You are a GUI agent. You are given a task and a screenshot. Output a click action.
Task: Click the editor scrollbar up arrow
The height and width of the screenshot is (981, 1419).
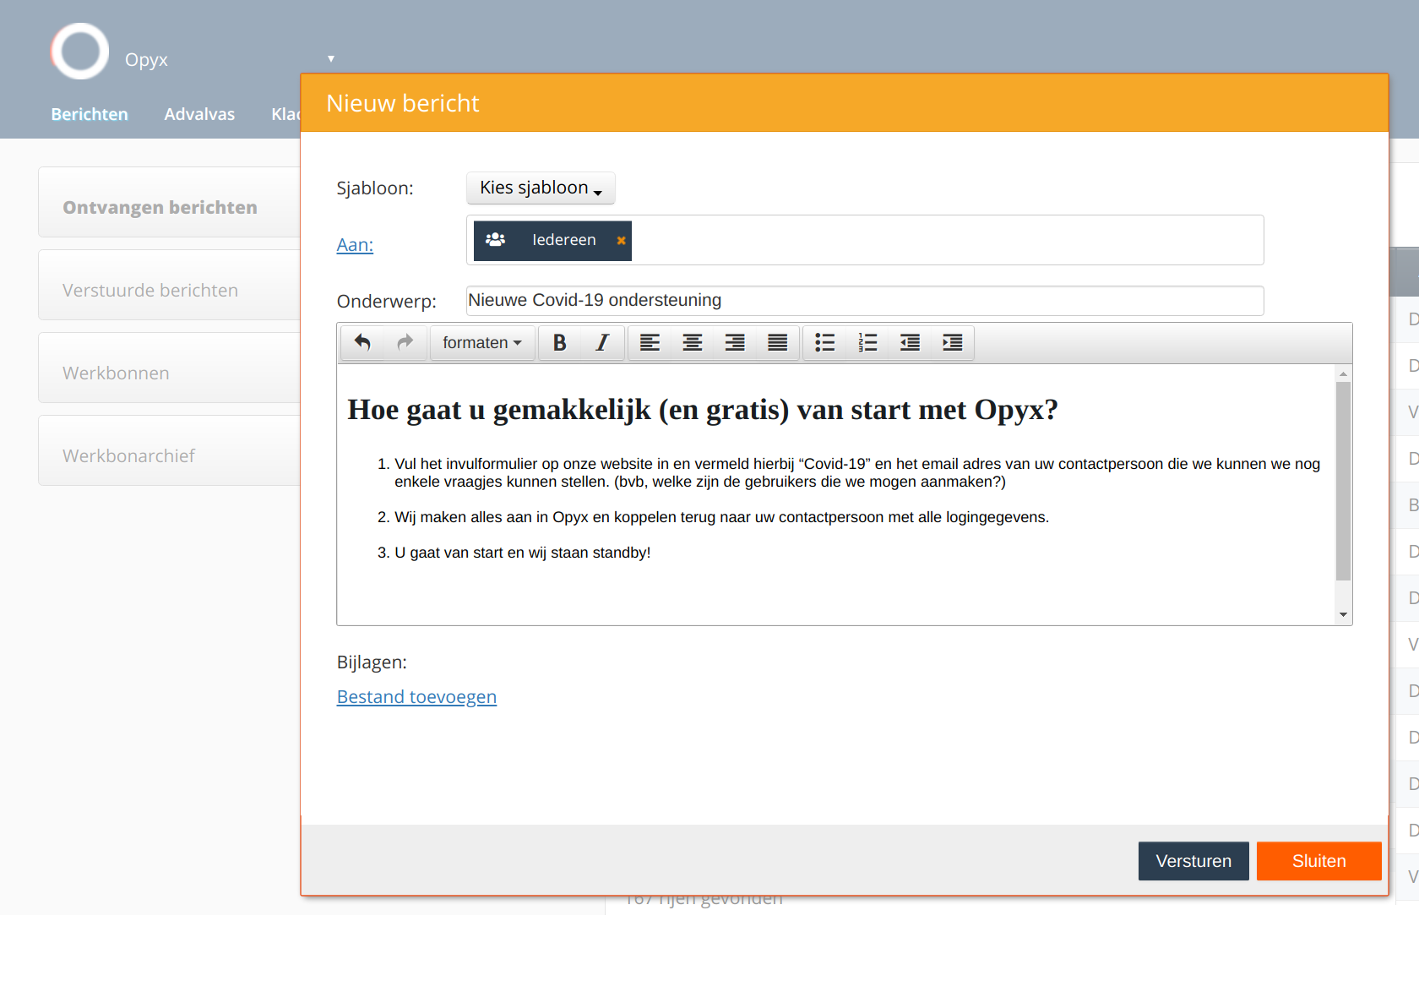1343,373
